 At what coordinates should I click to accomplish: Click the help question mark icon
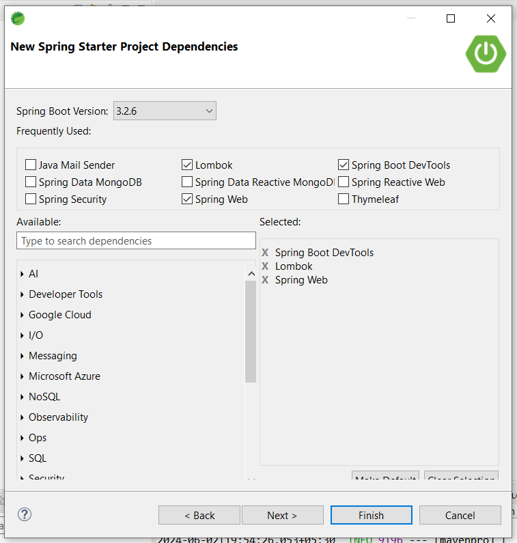click(x=25, y=514)
